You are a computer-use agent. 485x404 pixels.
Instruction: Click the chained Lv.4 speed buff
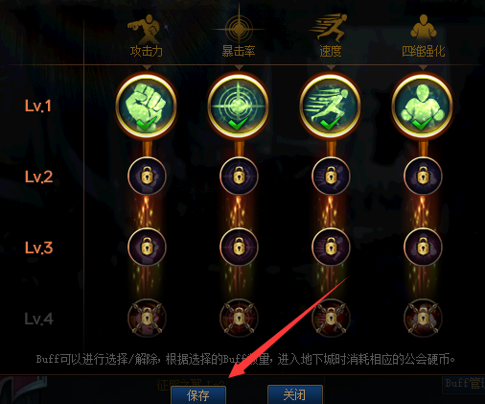pos(331,318)
